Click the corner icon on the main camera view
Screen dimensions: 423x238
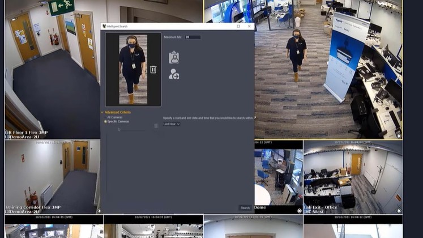point(399,136)
